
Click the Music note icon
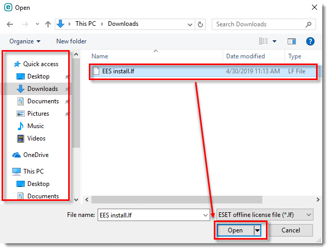pyautogui.click(x=21, y=126)
